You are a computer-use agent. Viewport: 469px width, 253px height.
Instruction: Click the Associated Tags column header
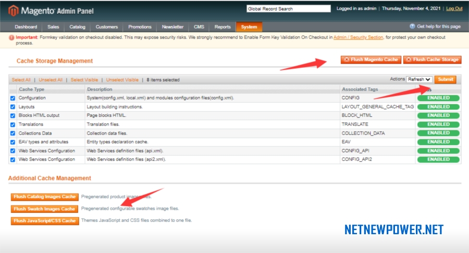pyautogui.click(x=360, y=89)
